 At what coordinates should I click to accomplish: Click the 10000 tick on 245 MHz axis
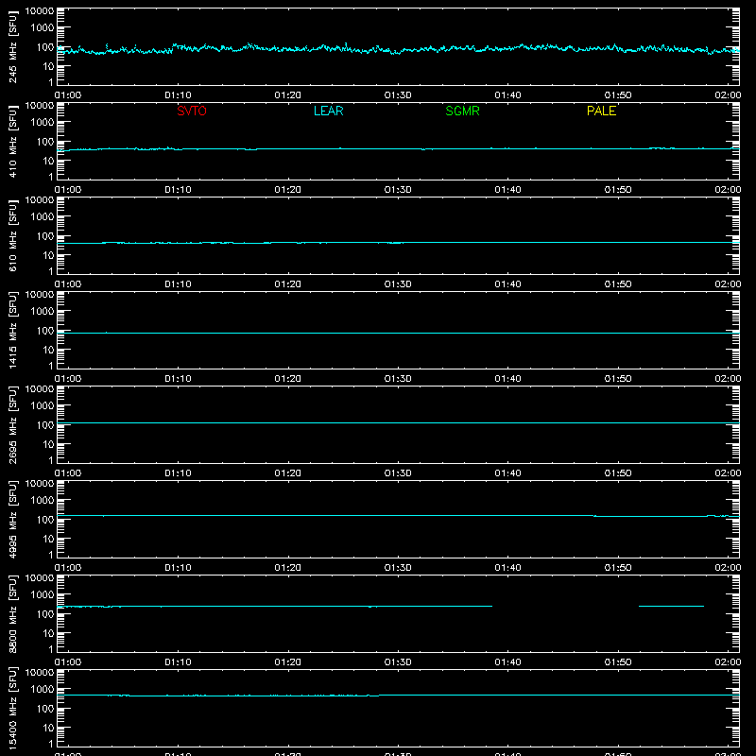pos(40,11)
